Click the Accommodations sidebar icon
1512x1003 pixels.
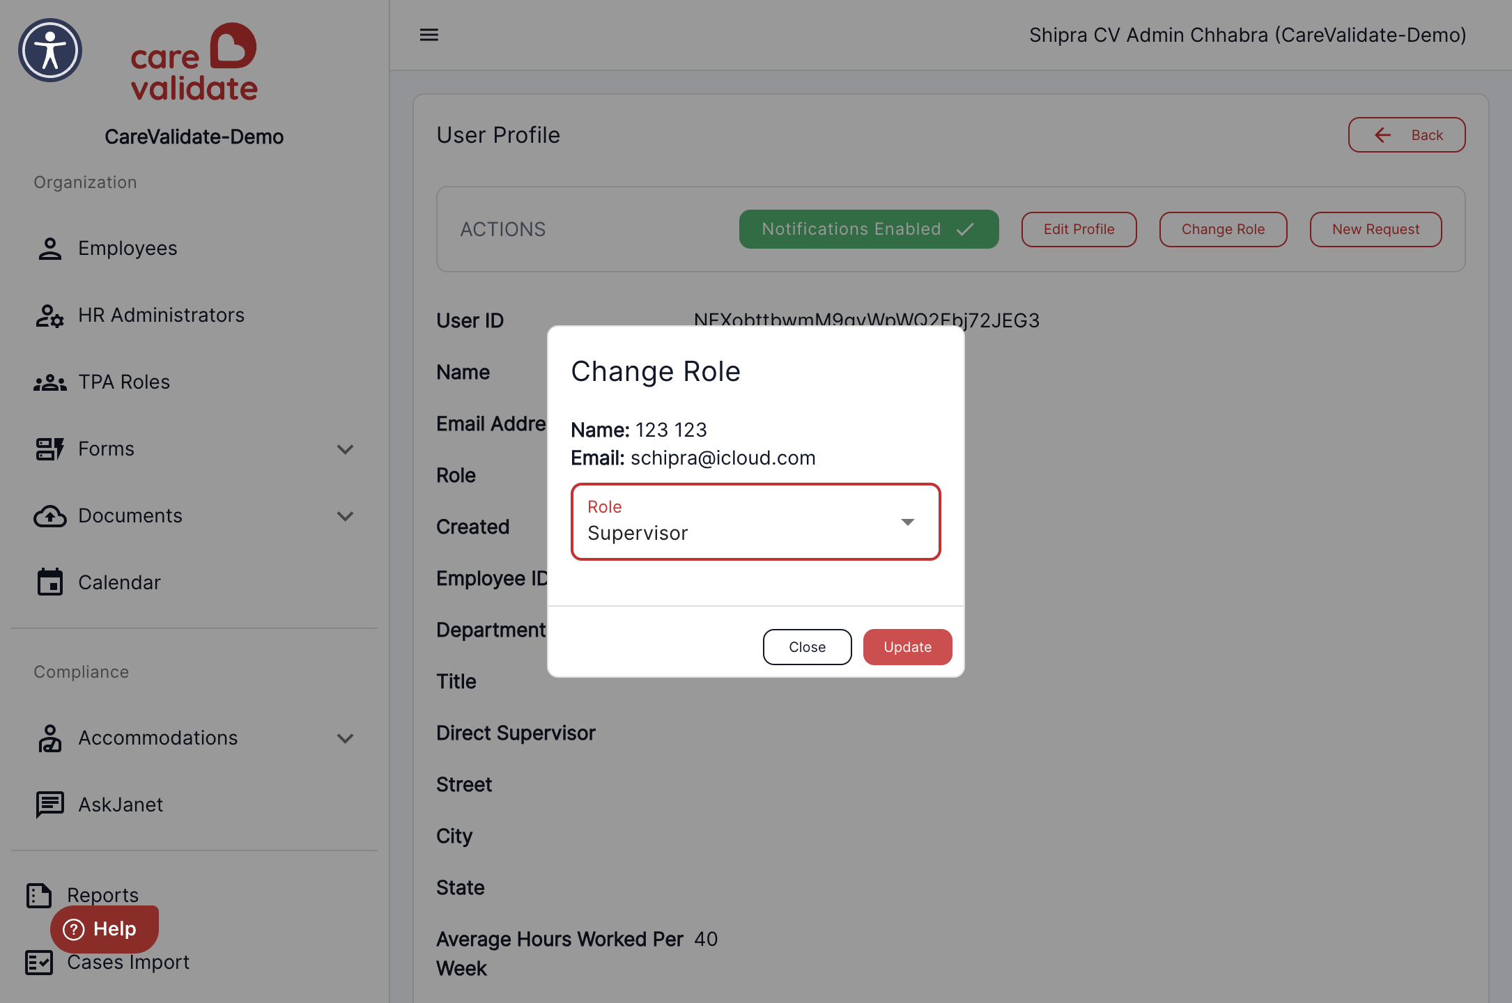[x=49, y=738]
